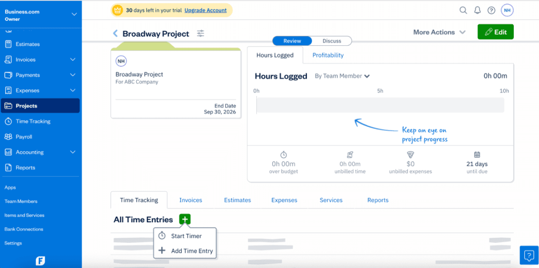Click the FreshBooks logo at sidebar bottom
The image size is (539, 268).
(x=41, y=261)
